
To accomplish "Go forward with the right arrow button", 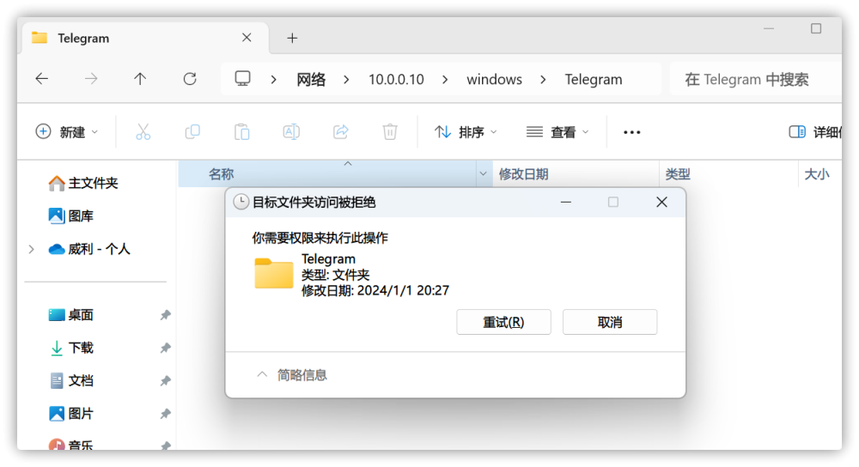I will 91,79.
